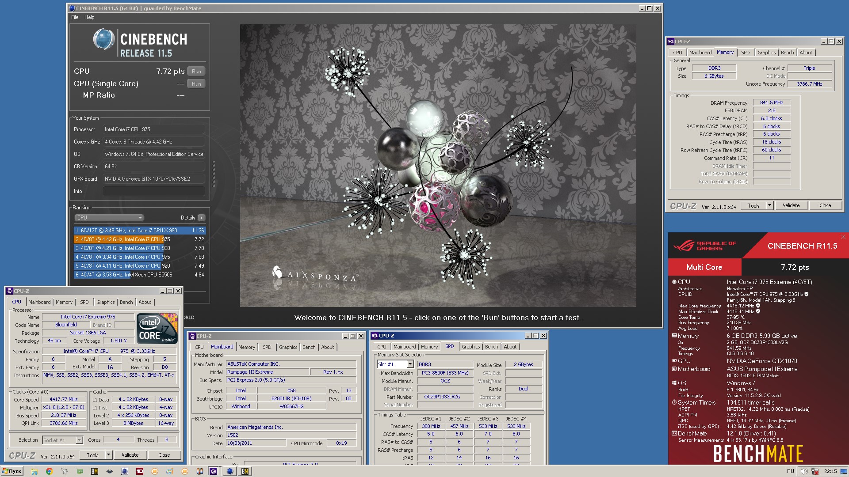Switch to Memory tab in CPU-Z SPD window

pyautogui.click(x=429, y=347)
